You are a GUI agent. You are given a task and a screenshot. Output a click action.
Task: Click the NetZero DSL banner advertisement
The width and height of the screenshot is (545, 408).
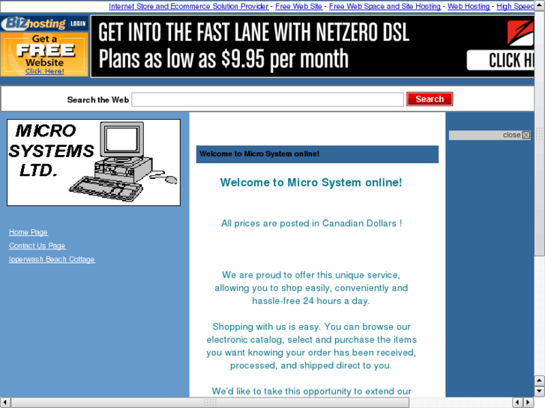point(312,46)
